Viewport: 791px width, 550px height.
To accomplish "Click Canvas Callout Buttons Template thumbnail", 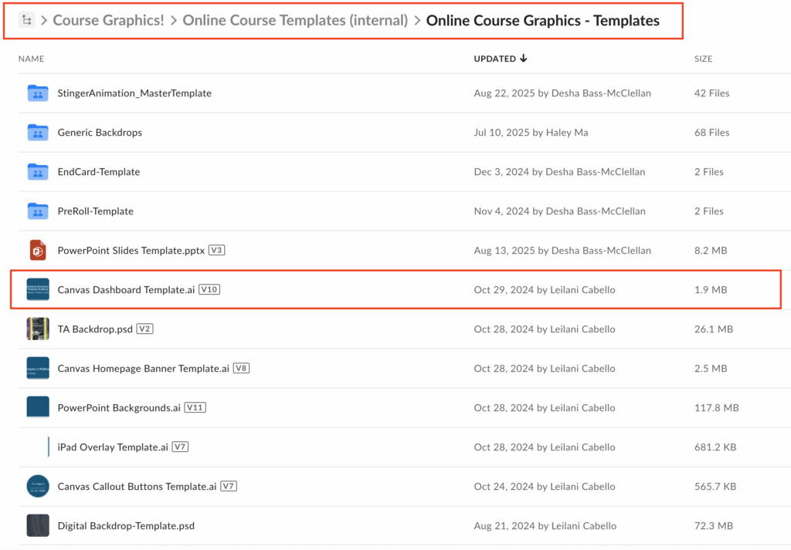I will click(38, 487).
